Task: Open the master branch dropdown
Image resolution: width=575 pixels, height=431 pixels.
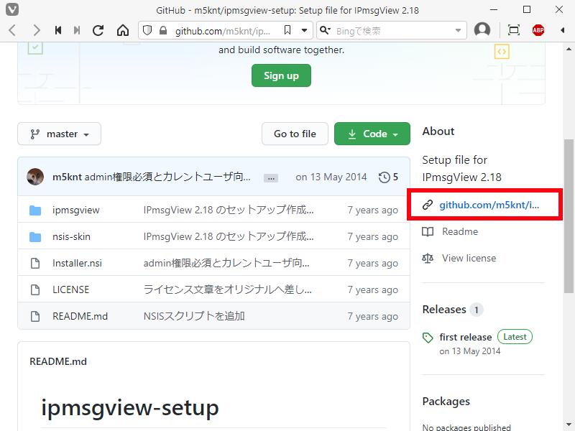Action: coord(59,134)
